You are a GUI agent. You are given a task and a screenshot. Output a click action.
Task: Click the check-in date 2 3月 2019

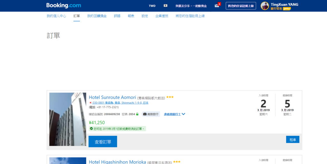click(x=263, y=106)
